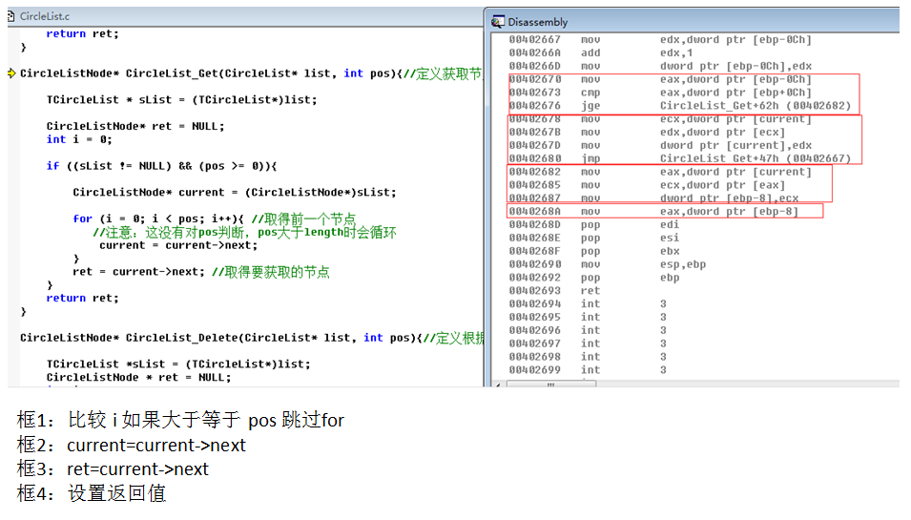Click the line 'TCircleList * sList = (TCircleList*)list;'

(x=182, y=100)
